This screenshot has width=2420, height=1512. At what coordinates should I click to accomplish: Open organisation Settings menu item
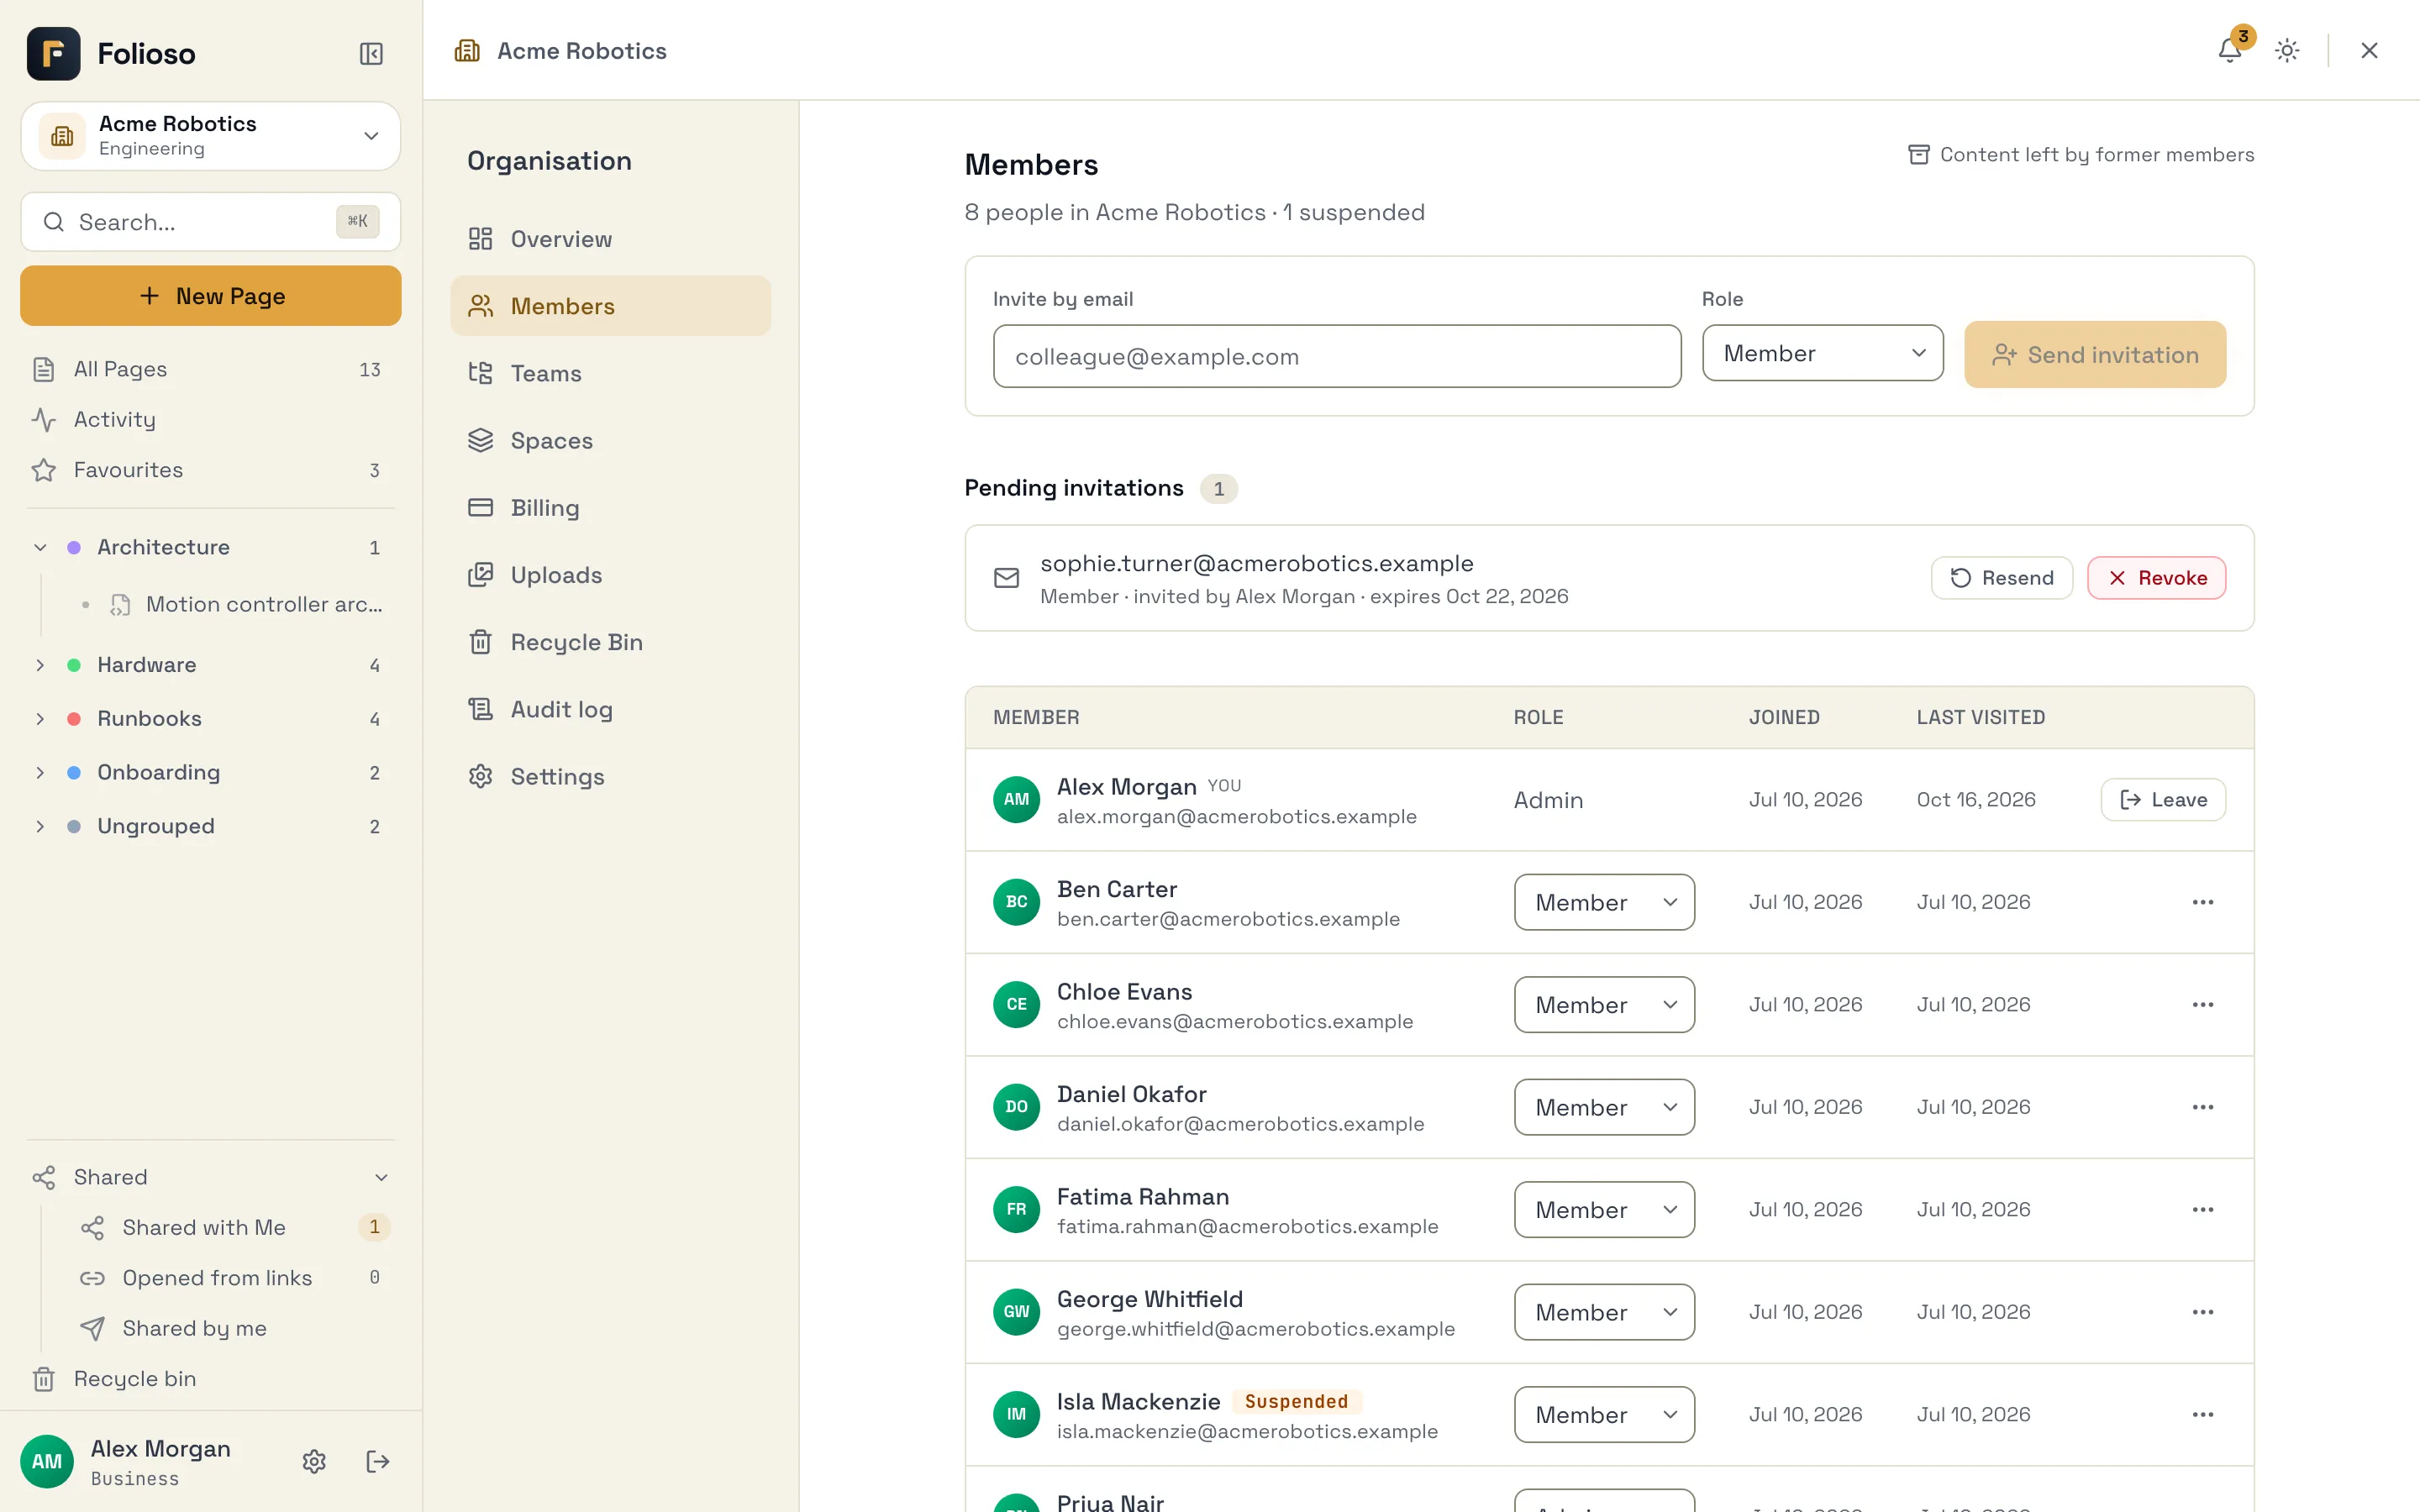click(x=610, y=776)
